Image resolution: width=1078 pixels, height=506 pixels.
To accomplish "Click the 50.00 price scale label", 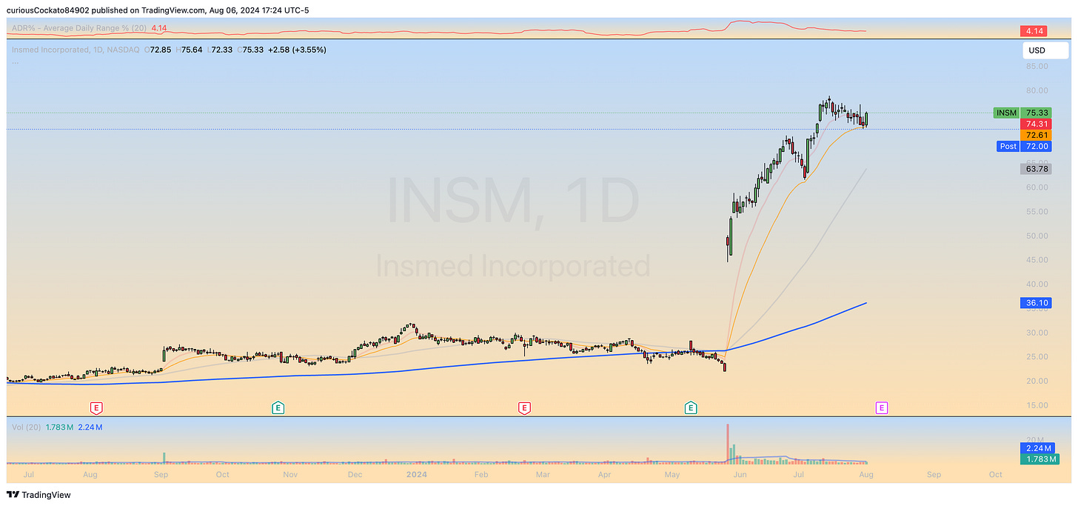I will pos(1037,236).
